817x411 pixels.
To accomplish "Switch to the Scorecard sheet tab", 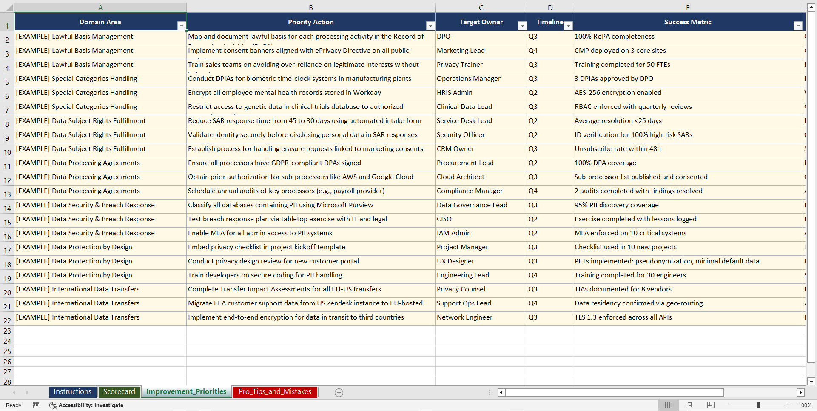I will click(x=120, y=392).
